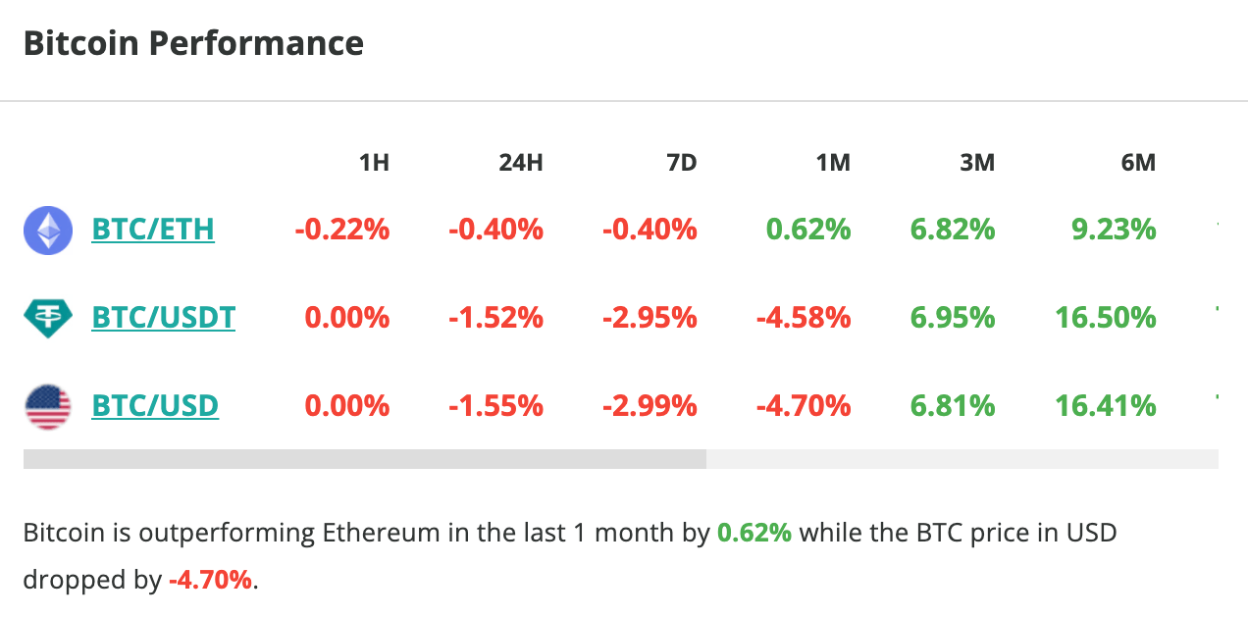1248x618 pixels.
Task: Click the BTC/ETH 6M value 9.23%
Action: 1114,230
